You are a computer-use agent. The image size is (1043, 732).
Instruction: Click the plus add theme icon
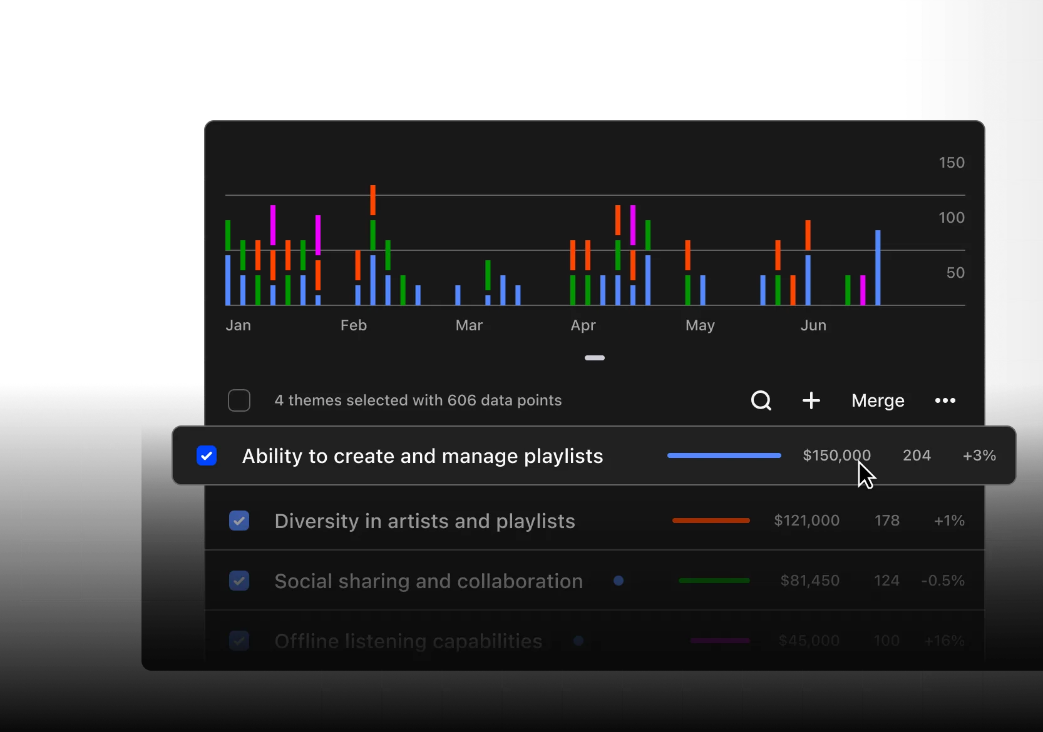(x=811, y=400)
